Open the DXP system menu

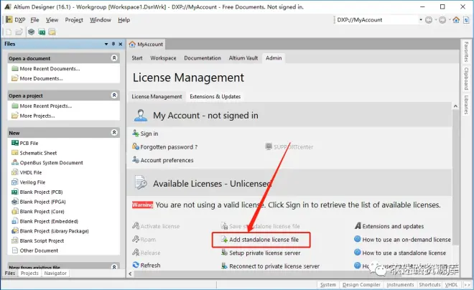[15, 19]
